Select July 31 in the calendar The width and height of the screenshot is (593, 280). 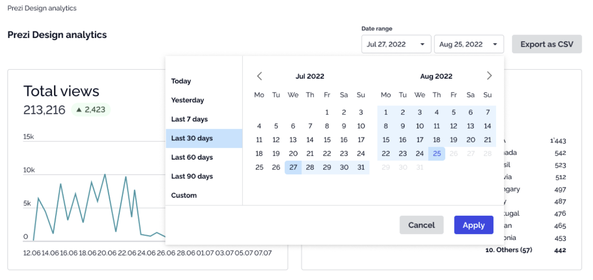pos(361,167)
